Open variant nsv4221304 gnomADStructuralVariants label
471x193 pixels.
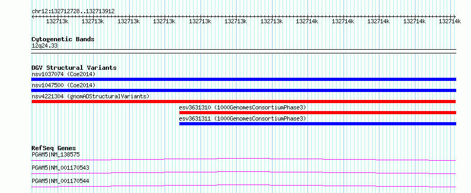point(90,96)
